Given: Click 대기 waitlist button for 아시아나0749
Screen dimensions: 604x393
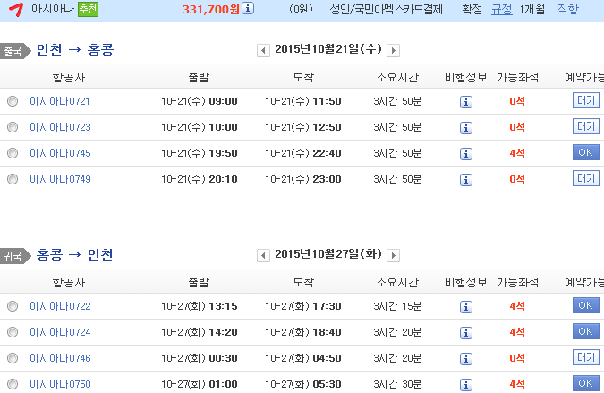Looking at the screenshot, I should pyautogui.click(x=586, y=178).
